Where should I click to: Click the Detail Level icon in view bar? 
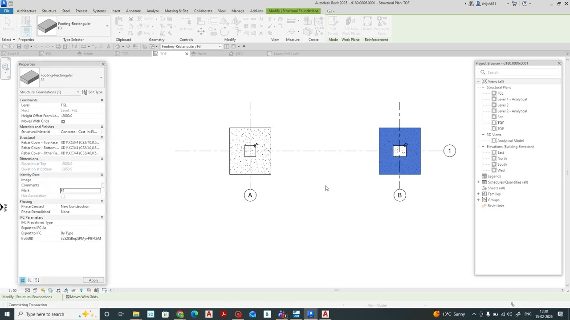27,290
